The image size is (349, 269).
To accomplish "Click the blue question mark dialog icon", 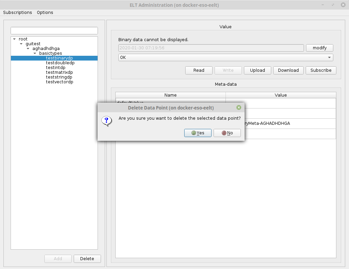I will (107, 121).
